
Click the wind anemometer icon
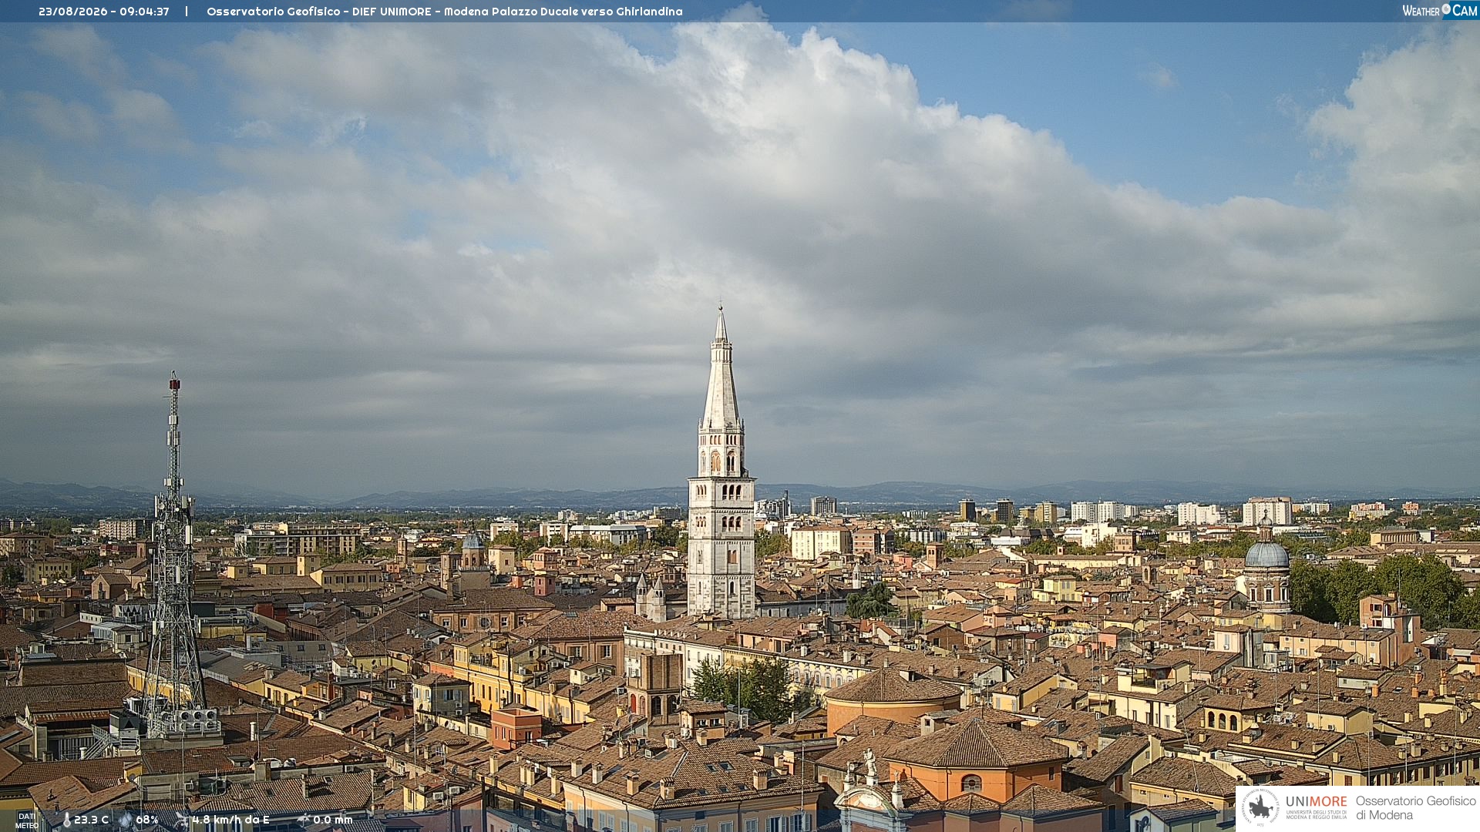pos(182,820)
